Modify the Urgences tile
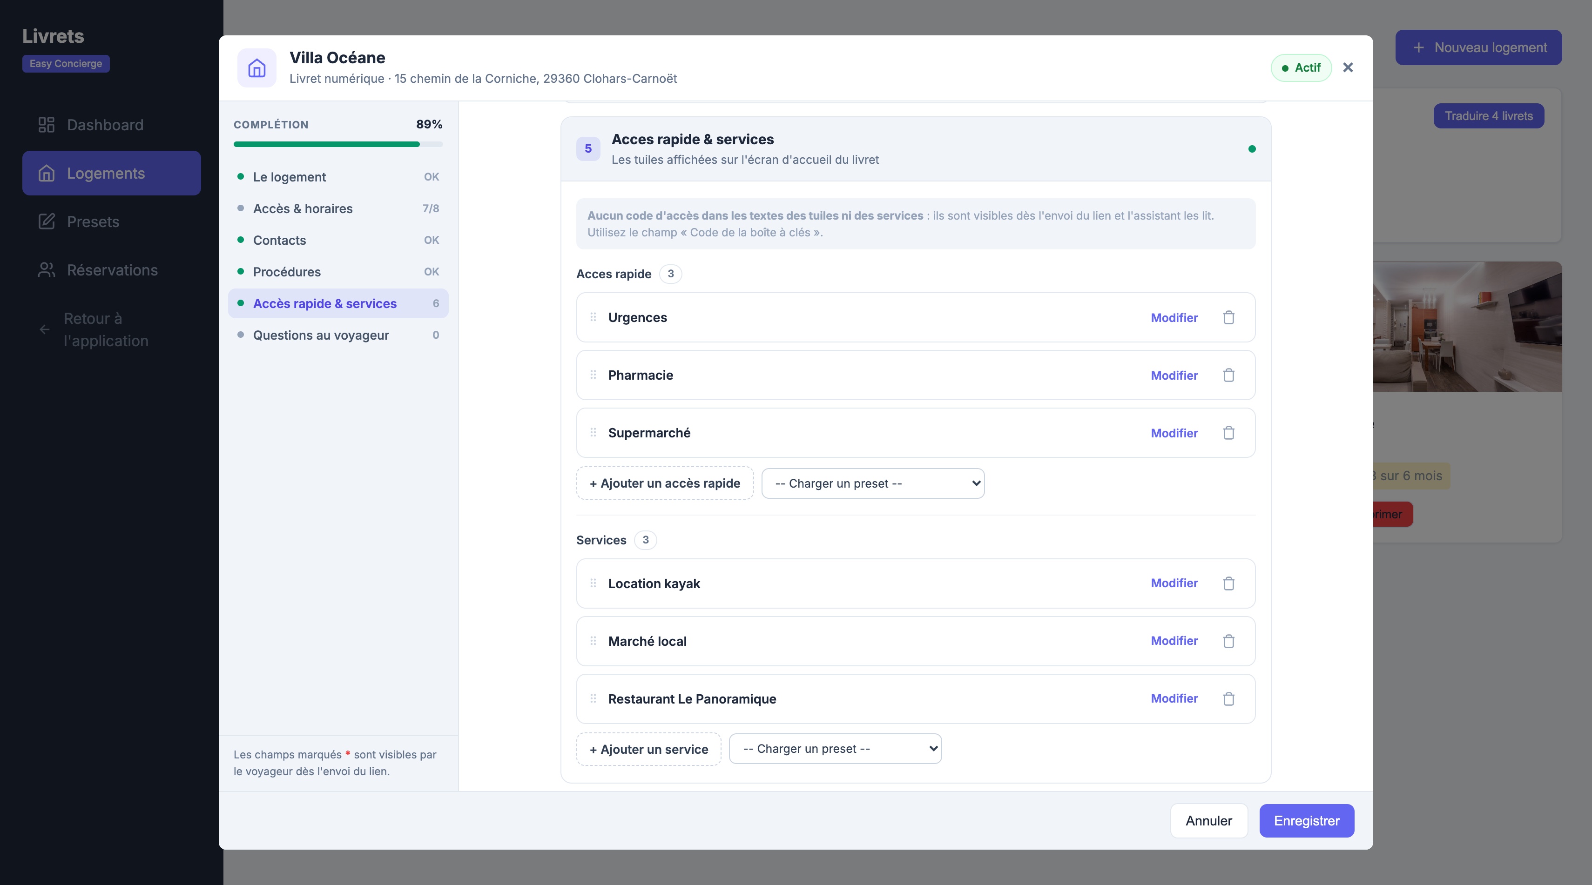Image resolution: width=1592 pixels, height=885 pixels. (1174, 317)
